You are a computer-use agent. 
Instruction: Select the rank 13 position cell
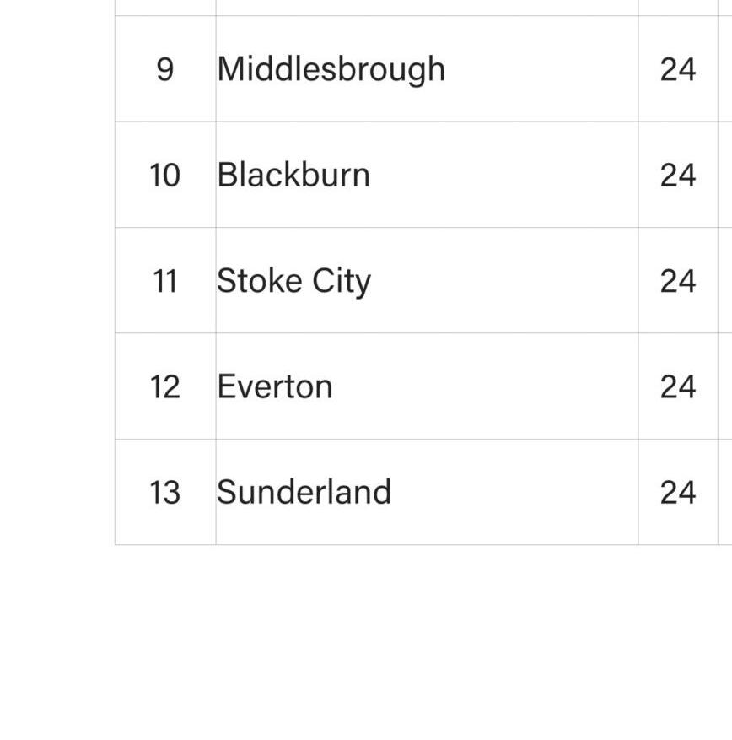click(x=165, y=492)
